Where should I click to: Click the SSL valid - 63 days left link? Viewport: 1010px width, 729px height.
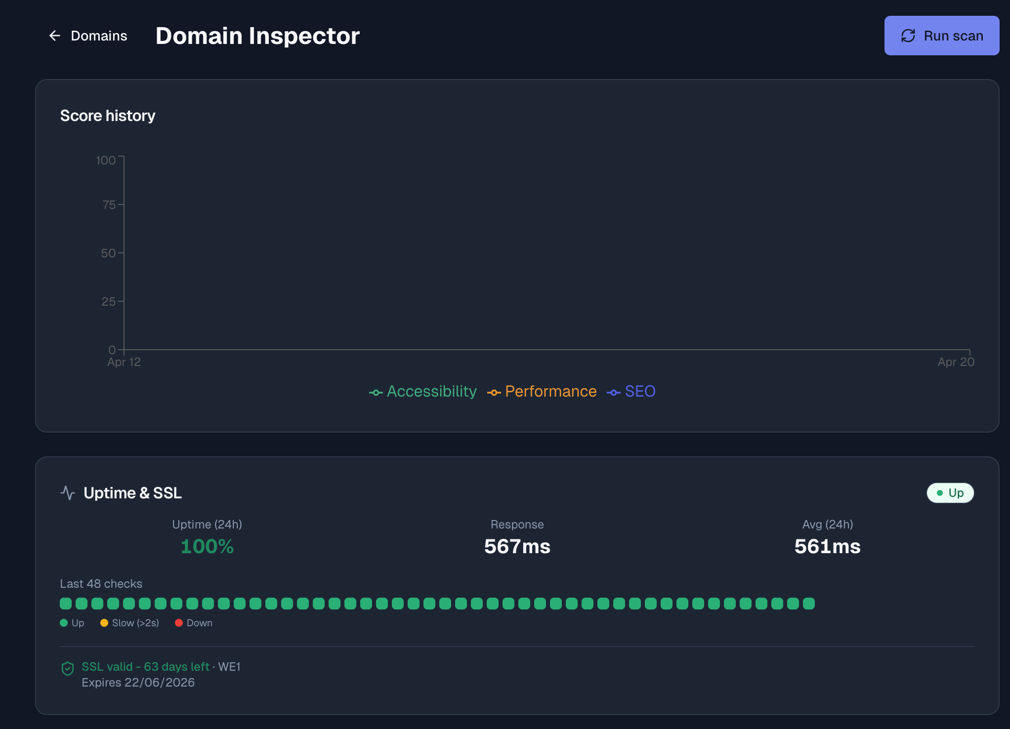145,666
